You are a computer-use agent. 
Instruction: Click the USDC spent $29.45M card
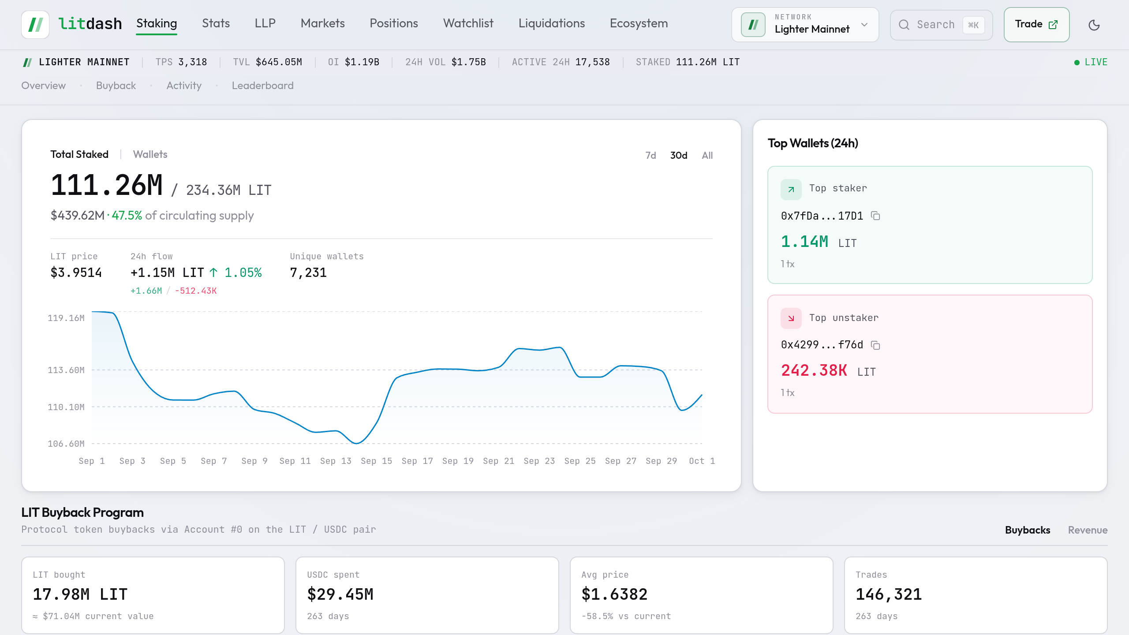pos(427,595)
